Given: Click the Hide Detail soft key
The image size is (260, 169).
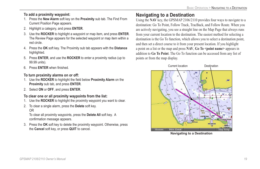Looking at the screenshot, I should pos(175,130).
